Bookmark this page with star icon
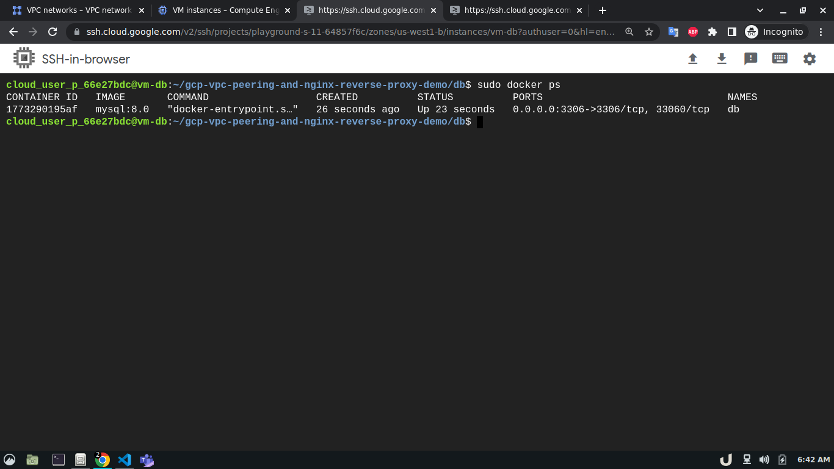Screen dimensions: 834x469 pos(649,32)
